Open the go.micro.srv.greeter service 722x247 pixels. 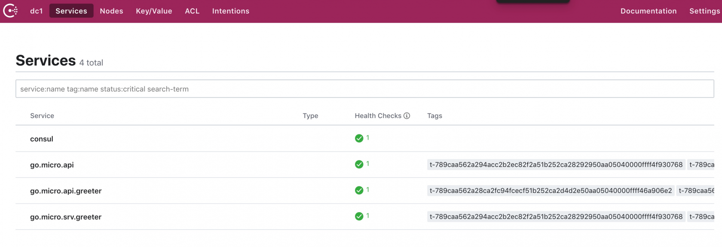pos(66,217)
